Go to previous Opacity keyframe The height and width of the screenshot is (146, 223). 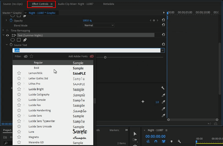pos(150,20)
